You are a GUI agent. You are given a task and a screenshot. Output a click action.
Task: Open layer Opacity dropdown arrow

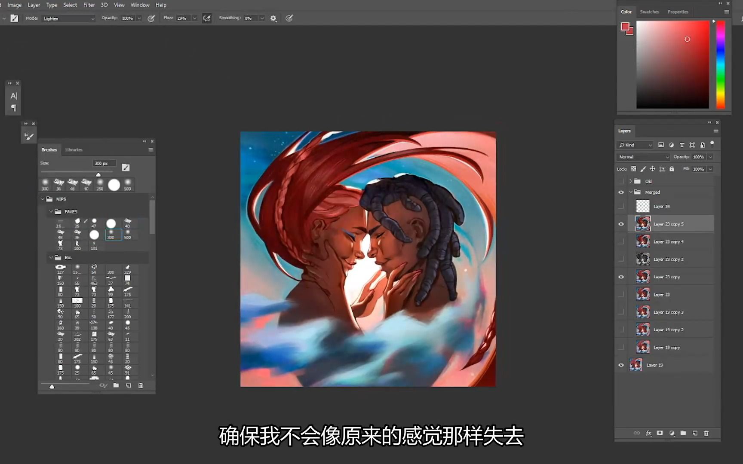coord(710,157)
